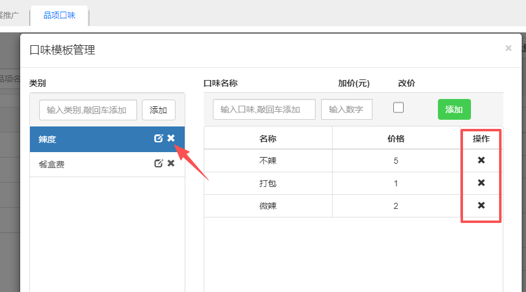Focus the 输入类别 category input field
526x292 pixels.
(88, 110)
